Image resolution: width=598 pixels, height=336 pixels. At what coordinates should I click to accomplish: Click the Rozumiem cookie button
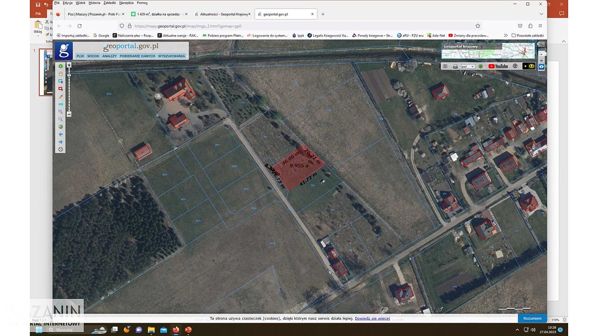[x=532, y=318]
